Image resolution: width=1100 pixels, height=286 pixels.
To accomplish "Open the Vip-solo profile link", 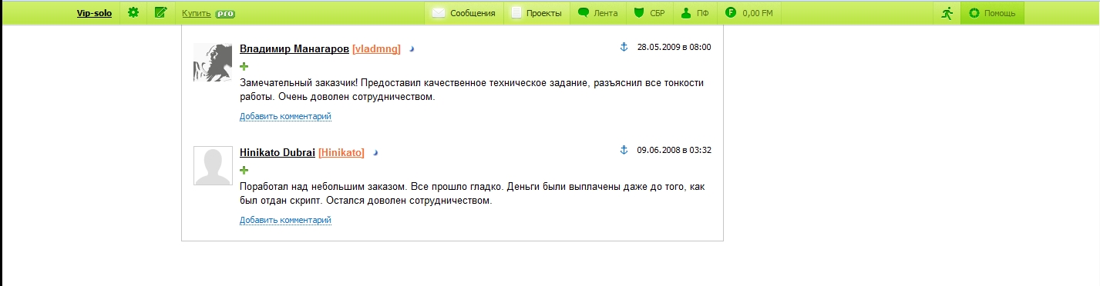I will (x=94, y=13).
